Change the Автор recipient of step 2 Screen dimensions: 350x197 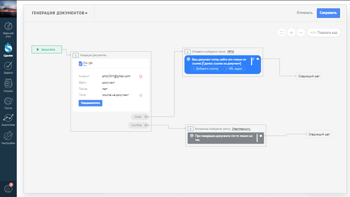230,51
